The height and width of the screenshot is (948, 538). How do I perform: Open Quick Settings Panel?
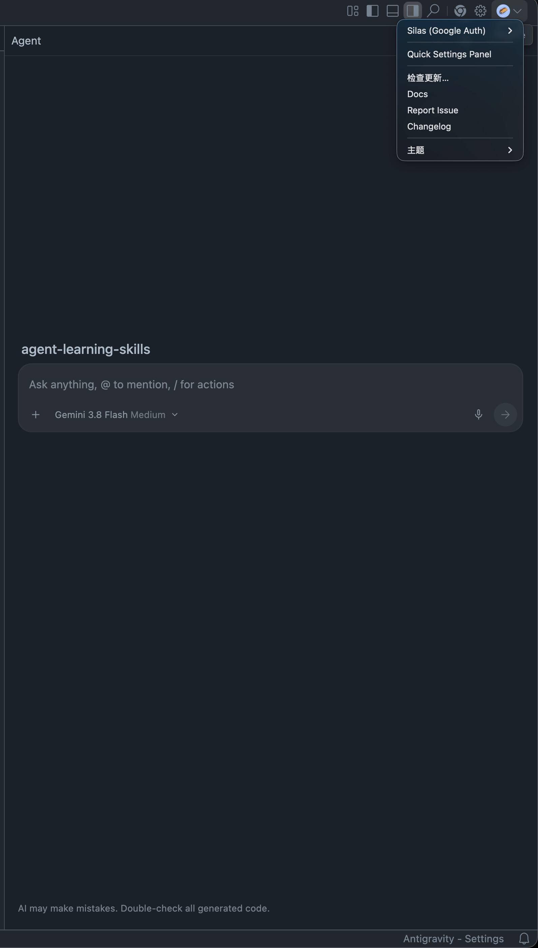pyautogui.click(x=460, y=54)
